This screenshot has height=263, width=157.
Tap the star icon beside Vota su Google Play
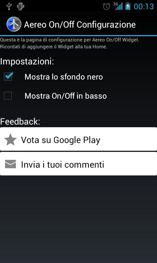click(10, 139)
